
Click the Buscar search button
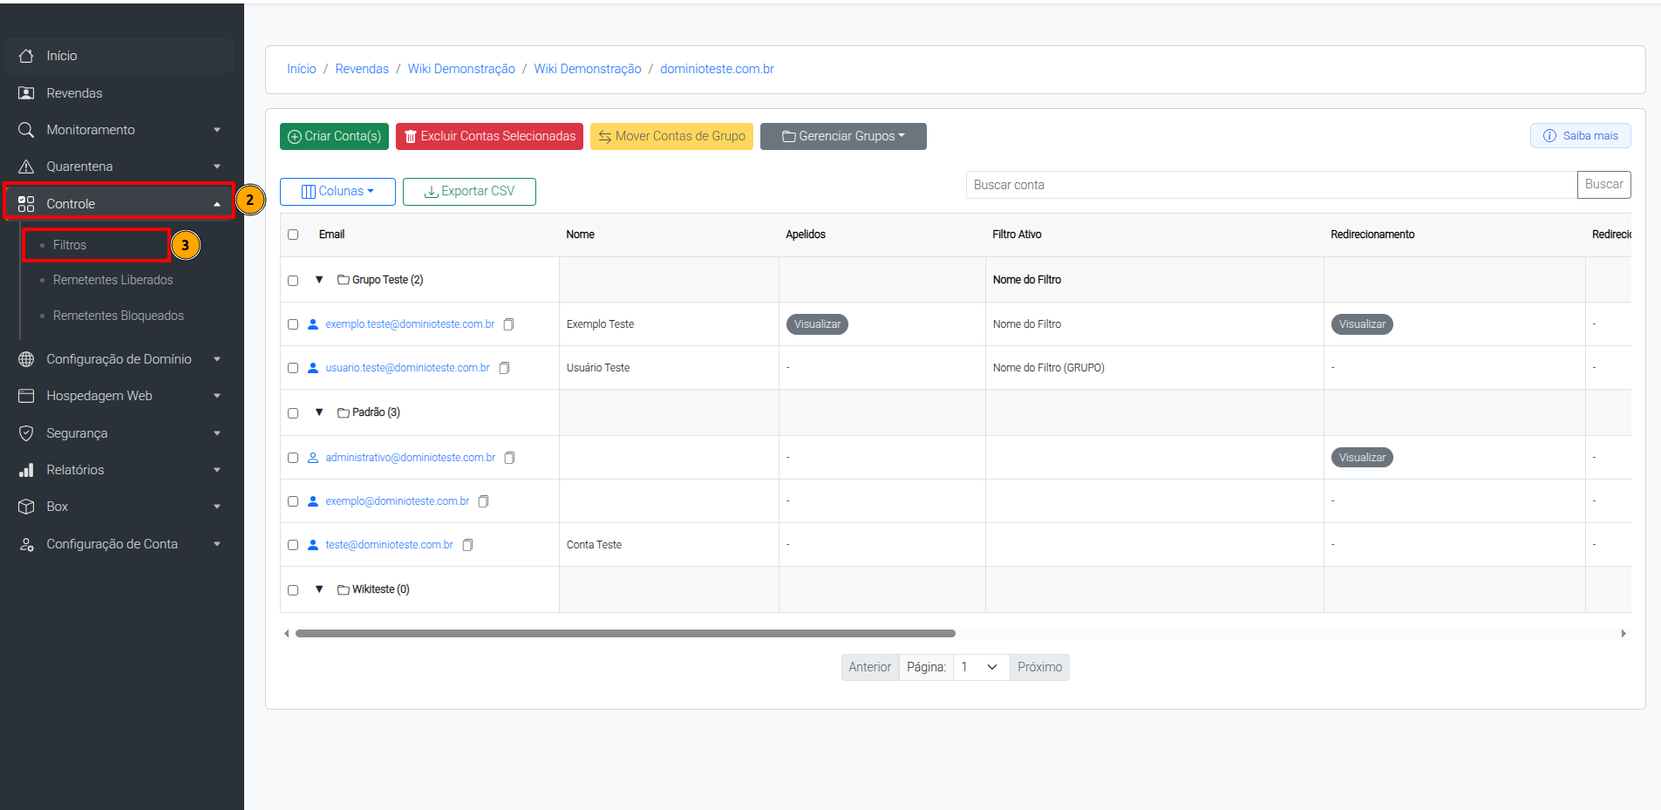click(x=1603, y=185)
